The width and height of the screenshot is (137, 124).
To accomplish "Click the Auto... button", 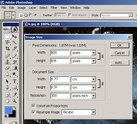I will tap(120, 63).
